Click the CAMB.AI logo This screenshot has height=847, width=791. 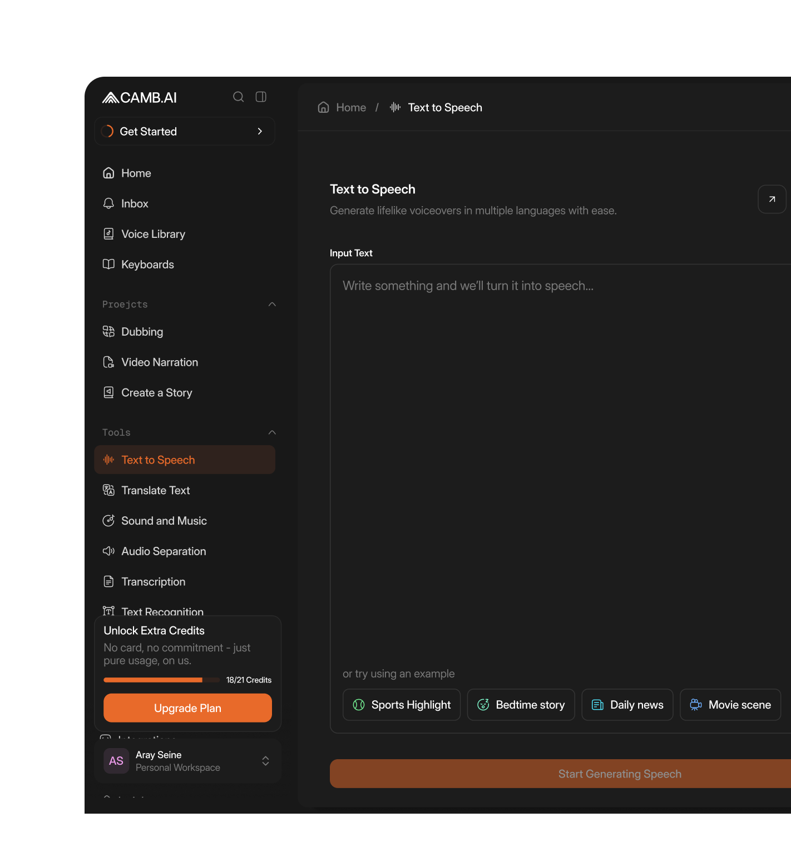pos(140,98)
